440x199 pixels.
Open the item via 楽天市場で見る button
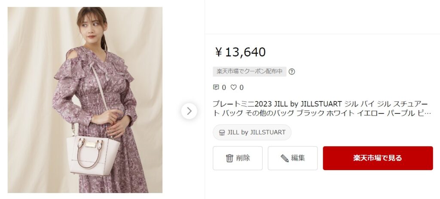[x=378, y=158]
